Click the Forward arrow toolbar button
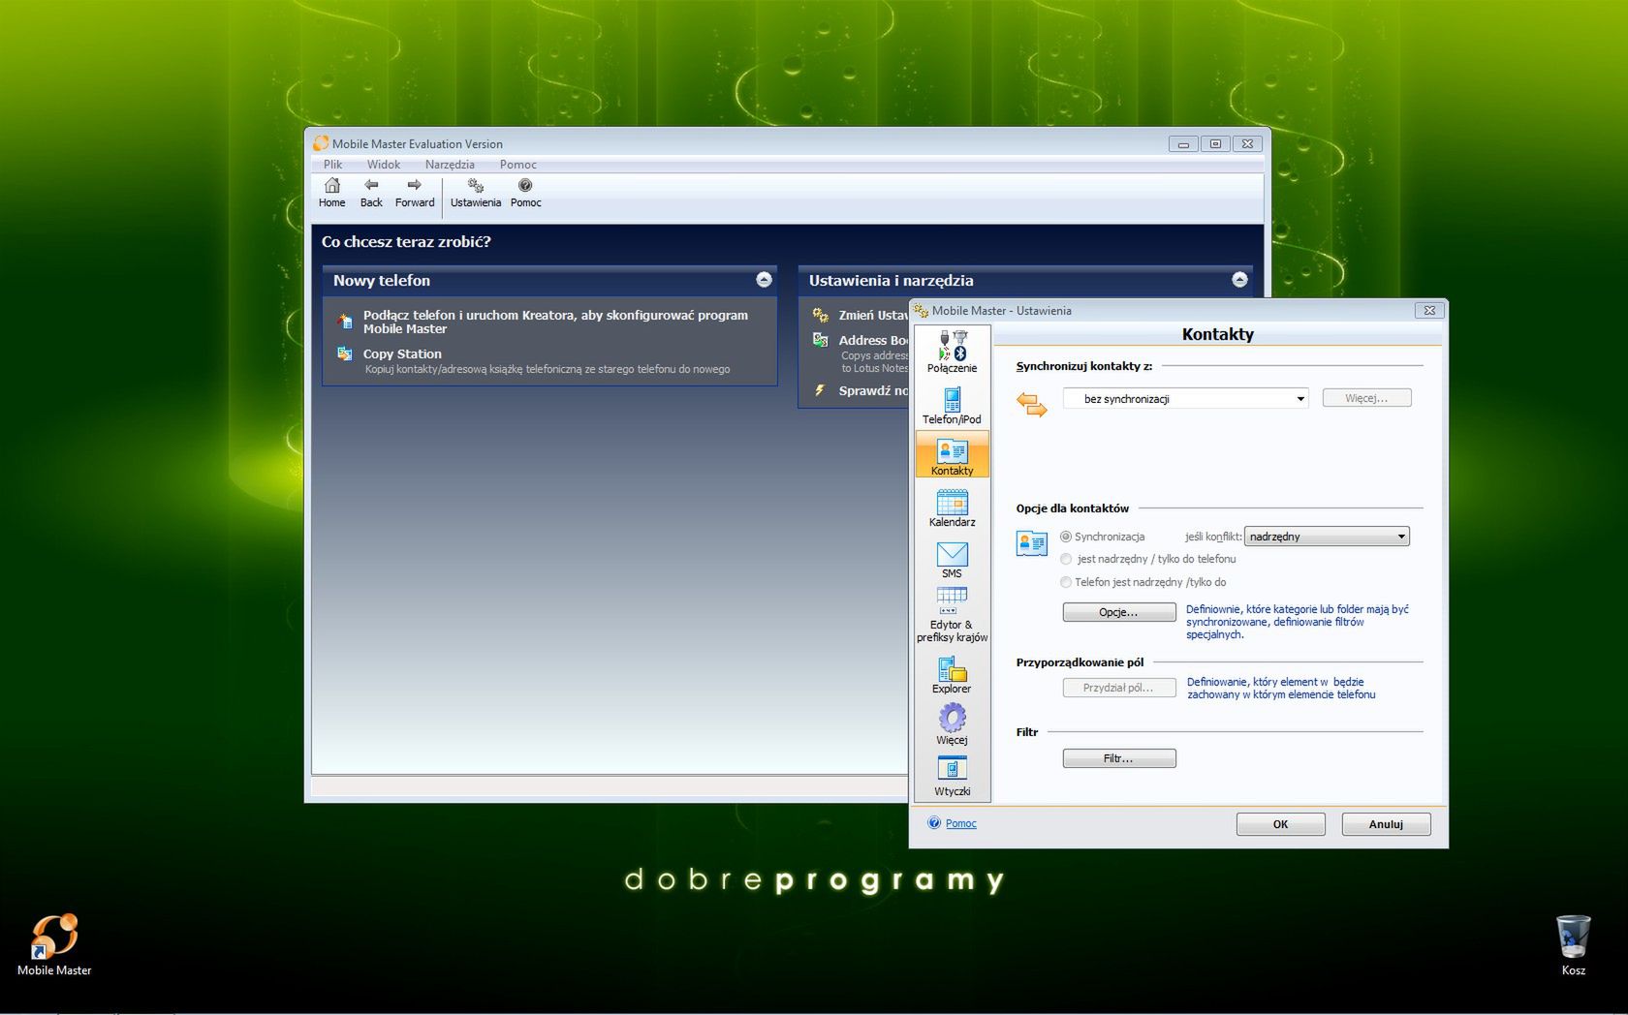Screen dimensions: 1628x1015 (x=415, y=193)
